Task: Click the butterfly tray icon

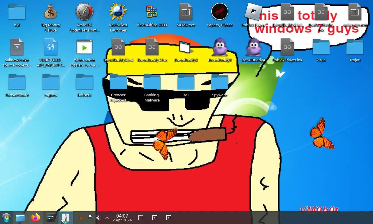Action: tap(81, 218)
